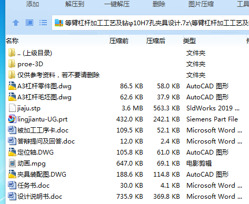The image size is (249, 204).
Task: Click the 图片压缩 toolbar button
Action: point(201,4)
